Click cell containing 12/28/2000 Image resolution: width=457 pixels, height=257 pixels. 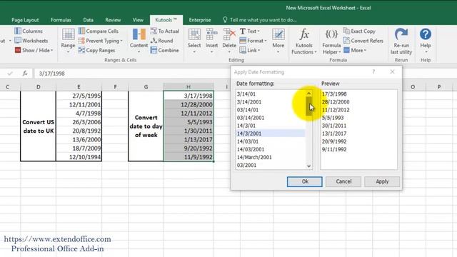point(189,105)
